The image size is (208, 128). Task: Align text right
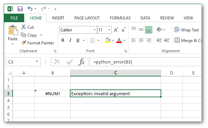149,40
